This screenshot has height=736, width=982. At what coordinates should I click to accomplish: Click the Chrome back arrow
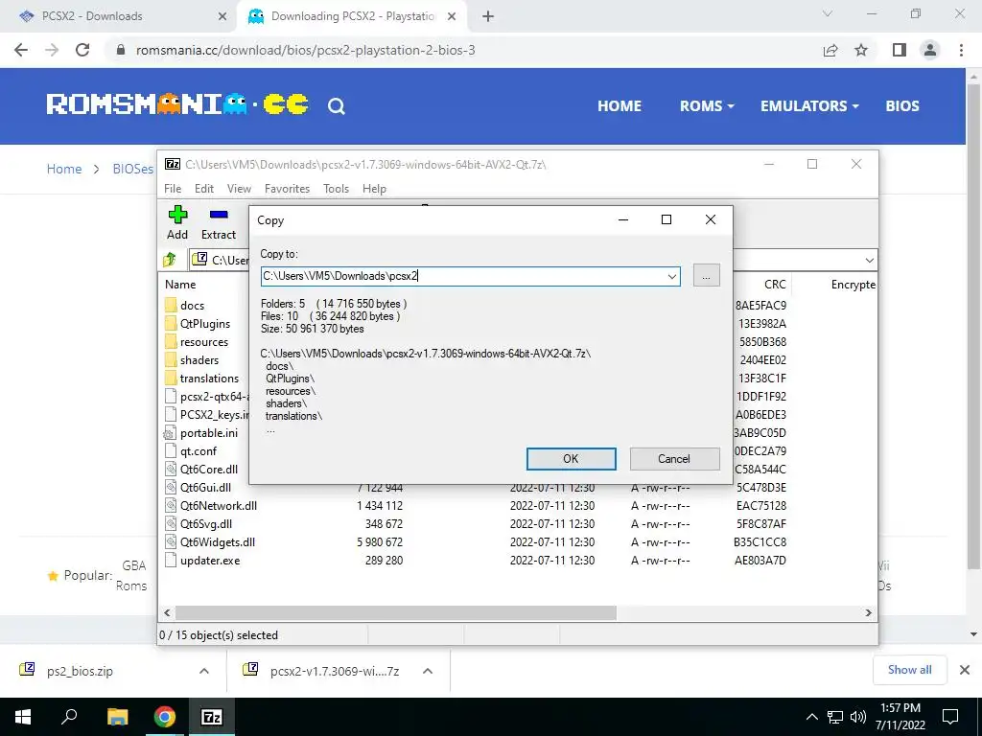(21, 50)
